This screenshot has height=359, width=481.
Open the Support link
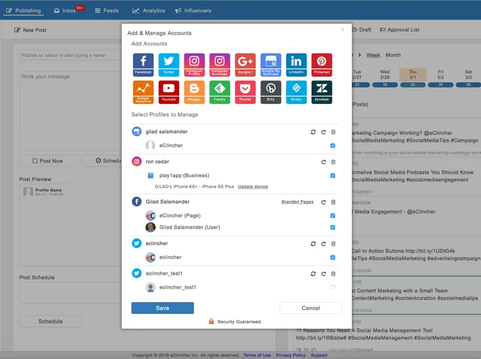319,355
